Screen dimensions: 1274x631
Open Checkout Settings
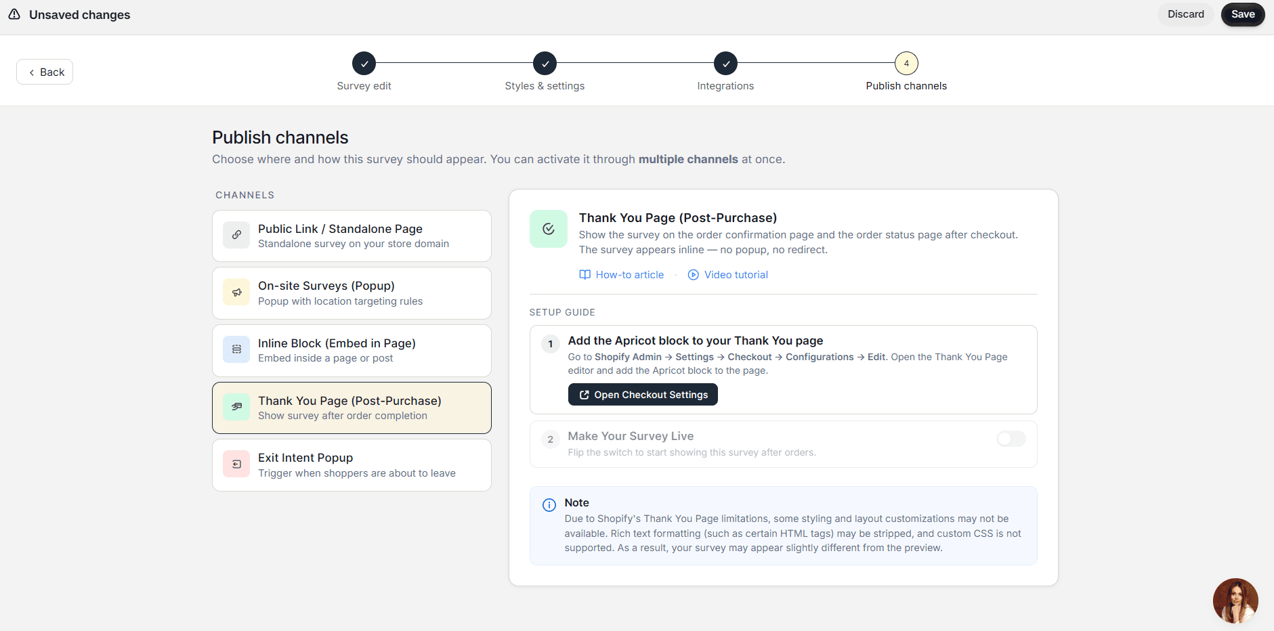pyautogui.click(x=643, y=395)
